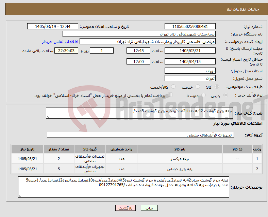Click the delivery city field تهران
The width and height of the screenshot is (268, 217).
coord(190,78)
